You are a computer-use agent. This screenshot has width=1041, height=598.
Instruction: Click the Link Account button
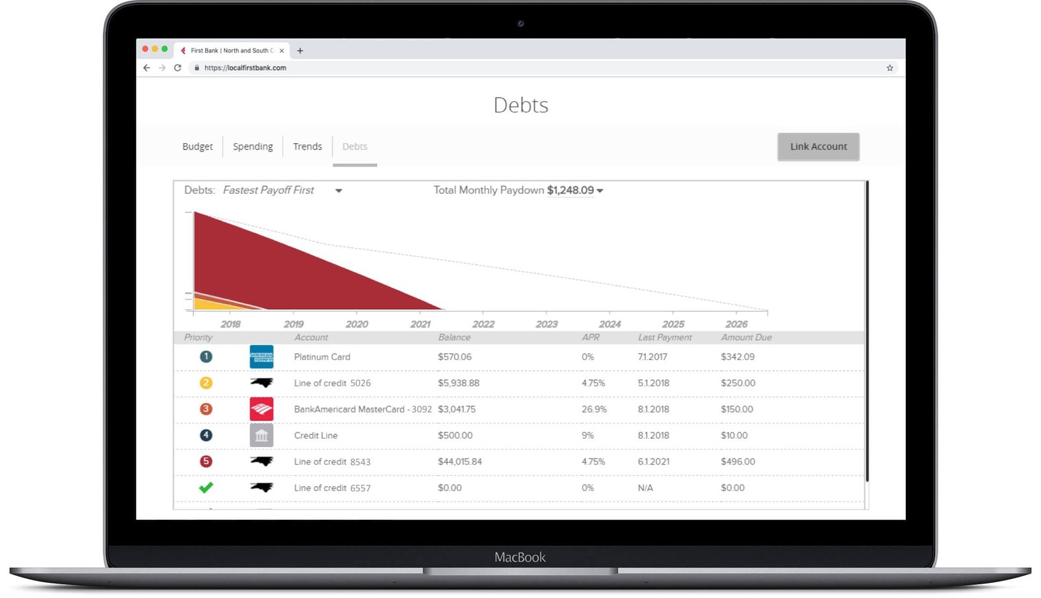(x=818, y=146)
